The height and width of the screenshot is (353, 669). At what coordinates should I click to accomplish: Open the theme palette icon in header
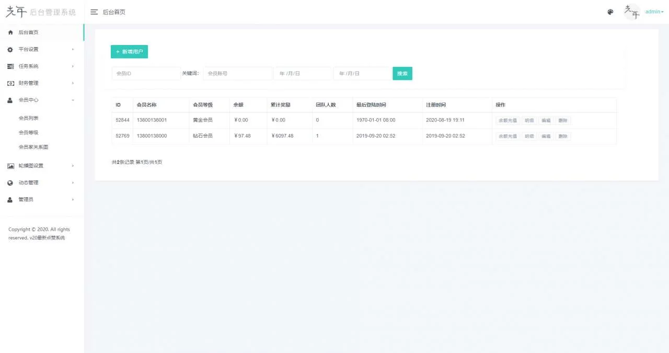[x=610, y=12]
